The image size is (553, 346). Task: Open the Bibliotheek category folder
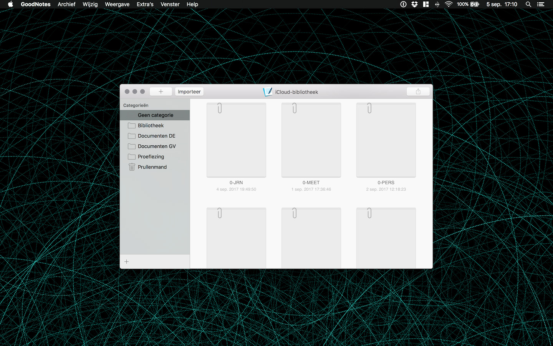click(x=155, y=125)
